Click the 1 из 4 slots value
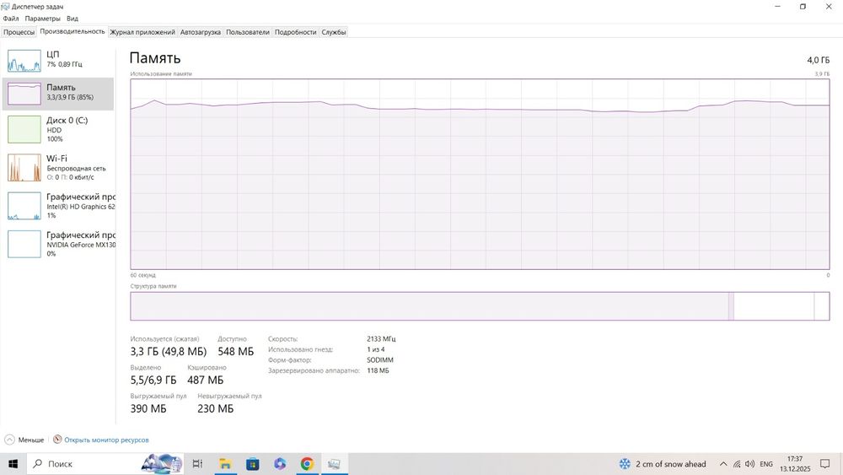The image size is (843, 475). coord(376,349)
